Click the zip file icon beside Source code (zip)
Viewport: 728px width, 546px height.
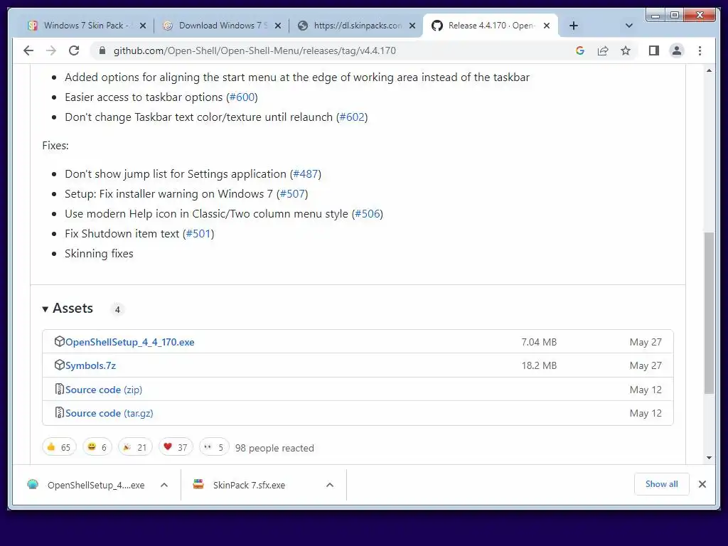coord(60,389)
